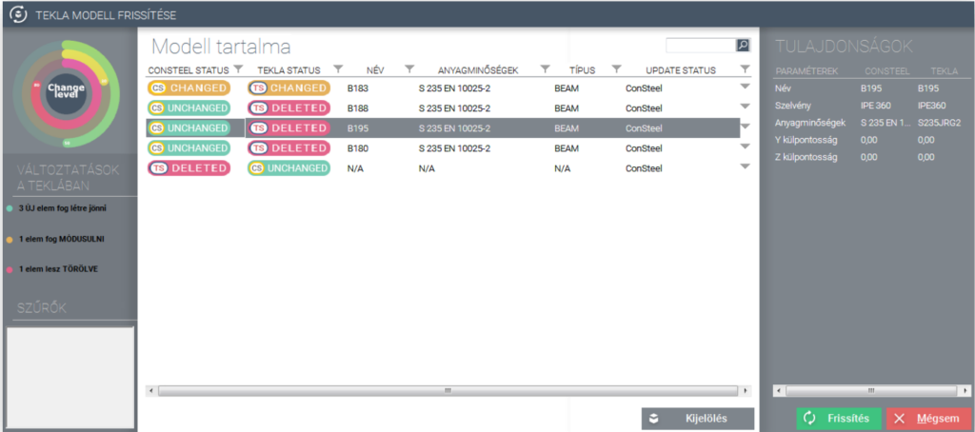Open the Anyagminőségek column filter funnel
Image resolution: width=975 pixels, height=432 pixels.
pyautogui.click(x=545, y=69)
